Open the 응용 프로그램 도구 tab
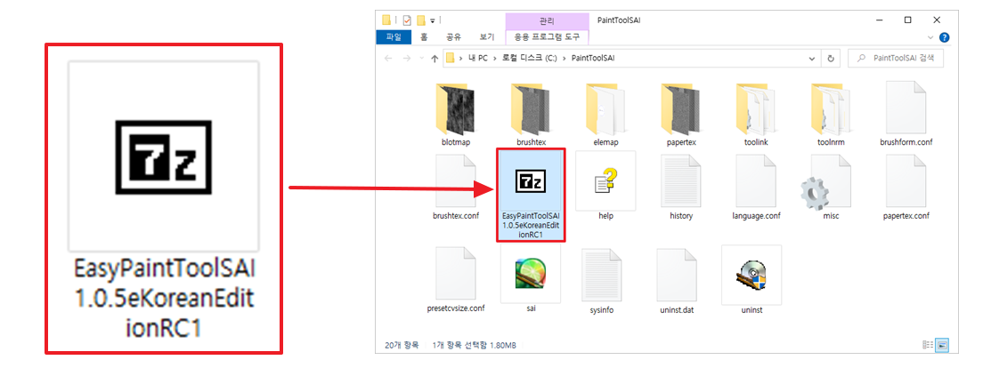The image size is (983, 384). pyautogui.click(x=547, y=37)
